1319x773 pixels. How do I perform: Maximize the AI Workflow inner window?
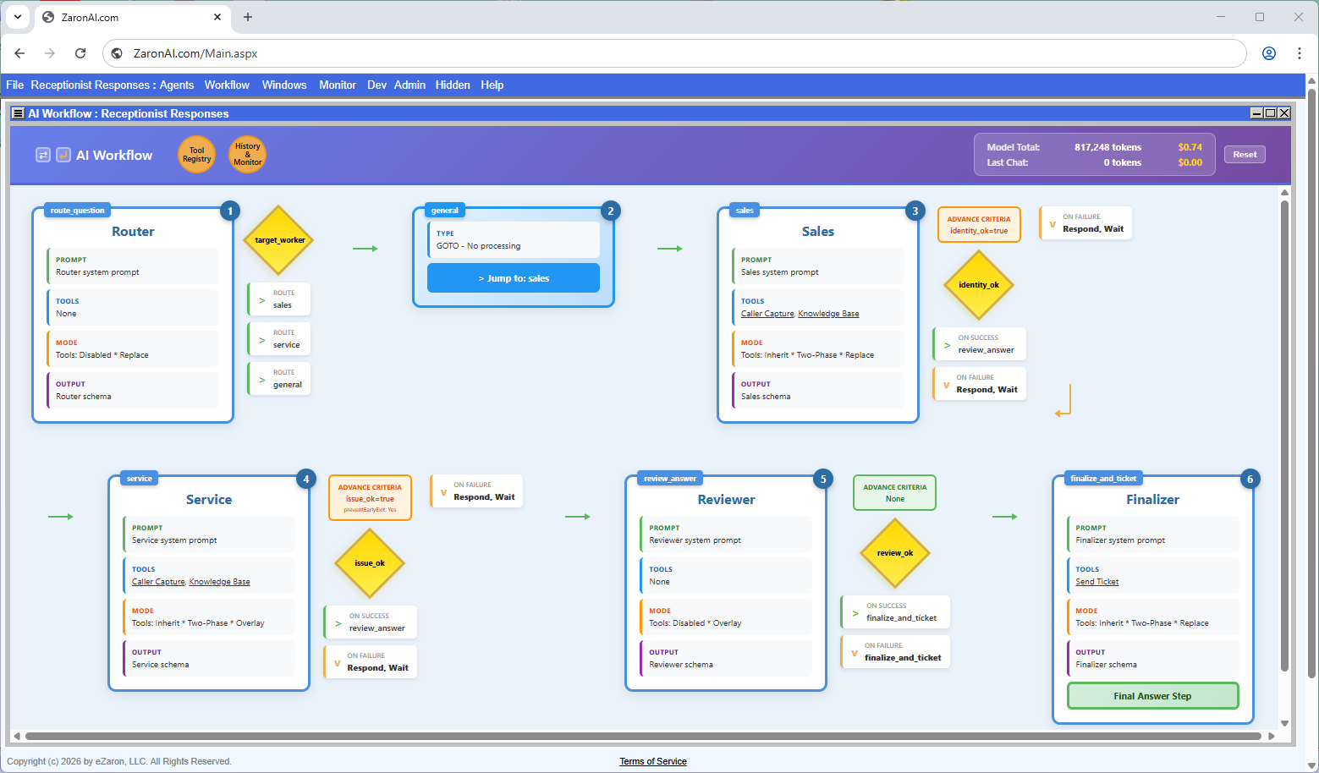[x=1270, y=113]
